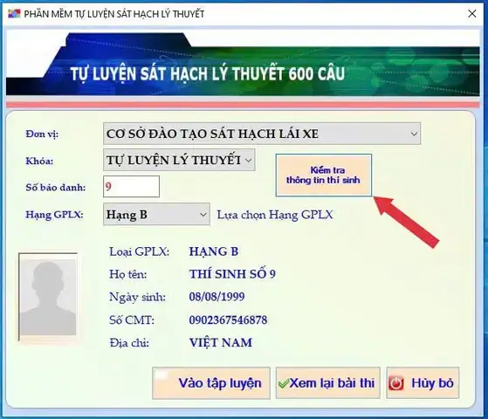Click the HẠNG B license type value

pos(214,251)
